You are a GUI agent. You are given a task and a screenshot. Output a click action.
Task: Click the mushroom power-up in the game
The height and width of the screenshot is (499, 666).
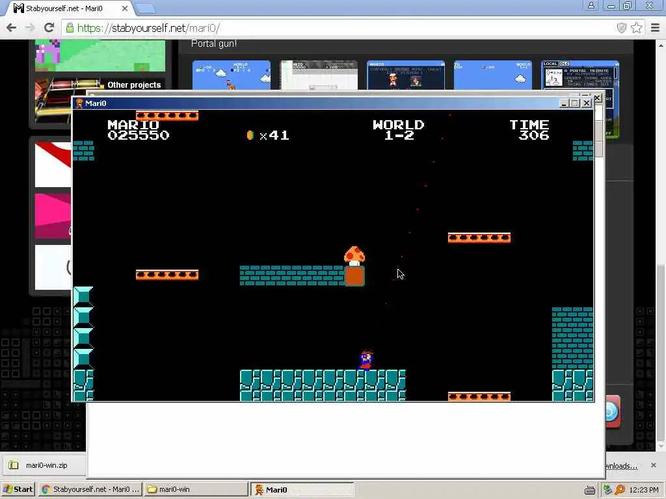[x=354, y=256]
